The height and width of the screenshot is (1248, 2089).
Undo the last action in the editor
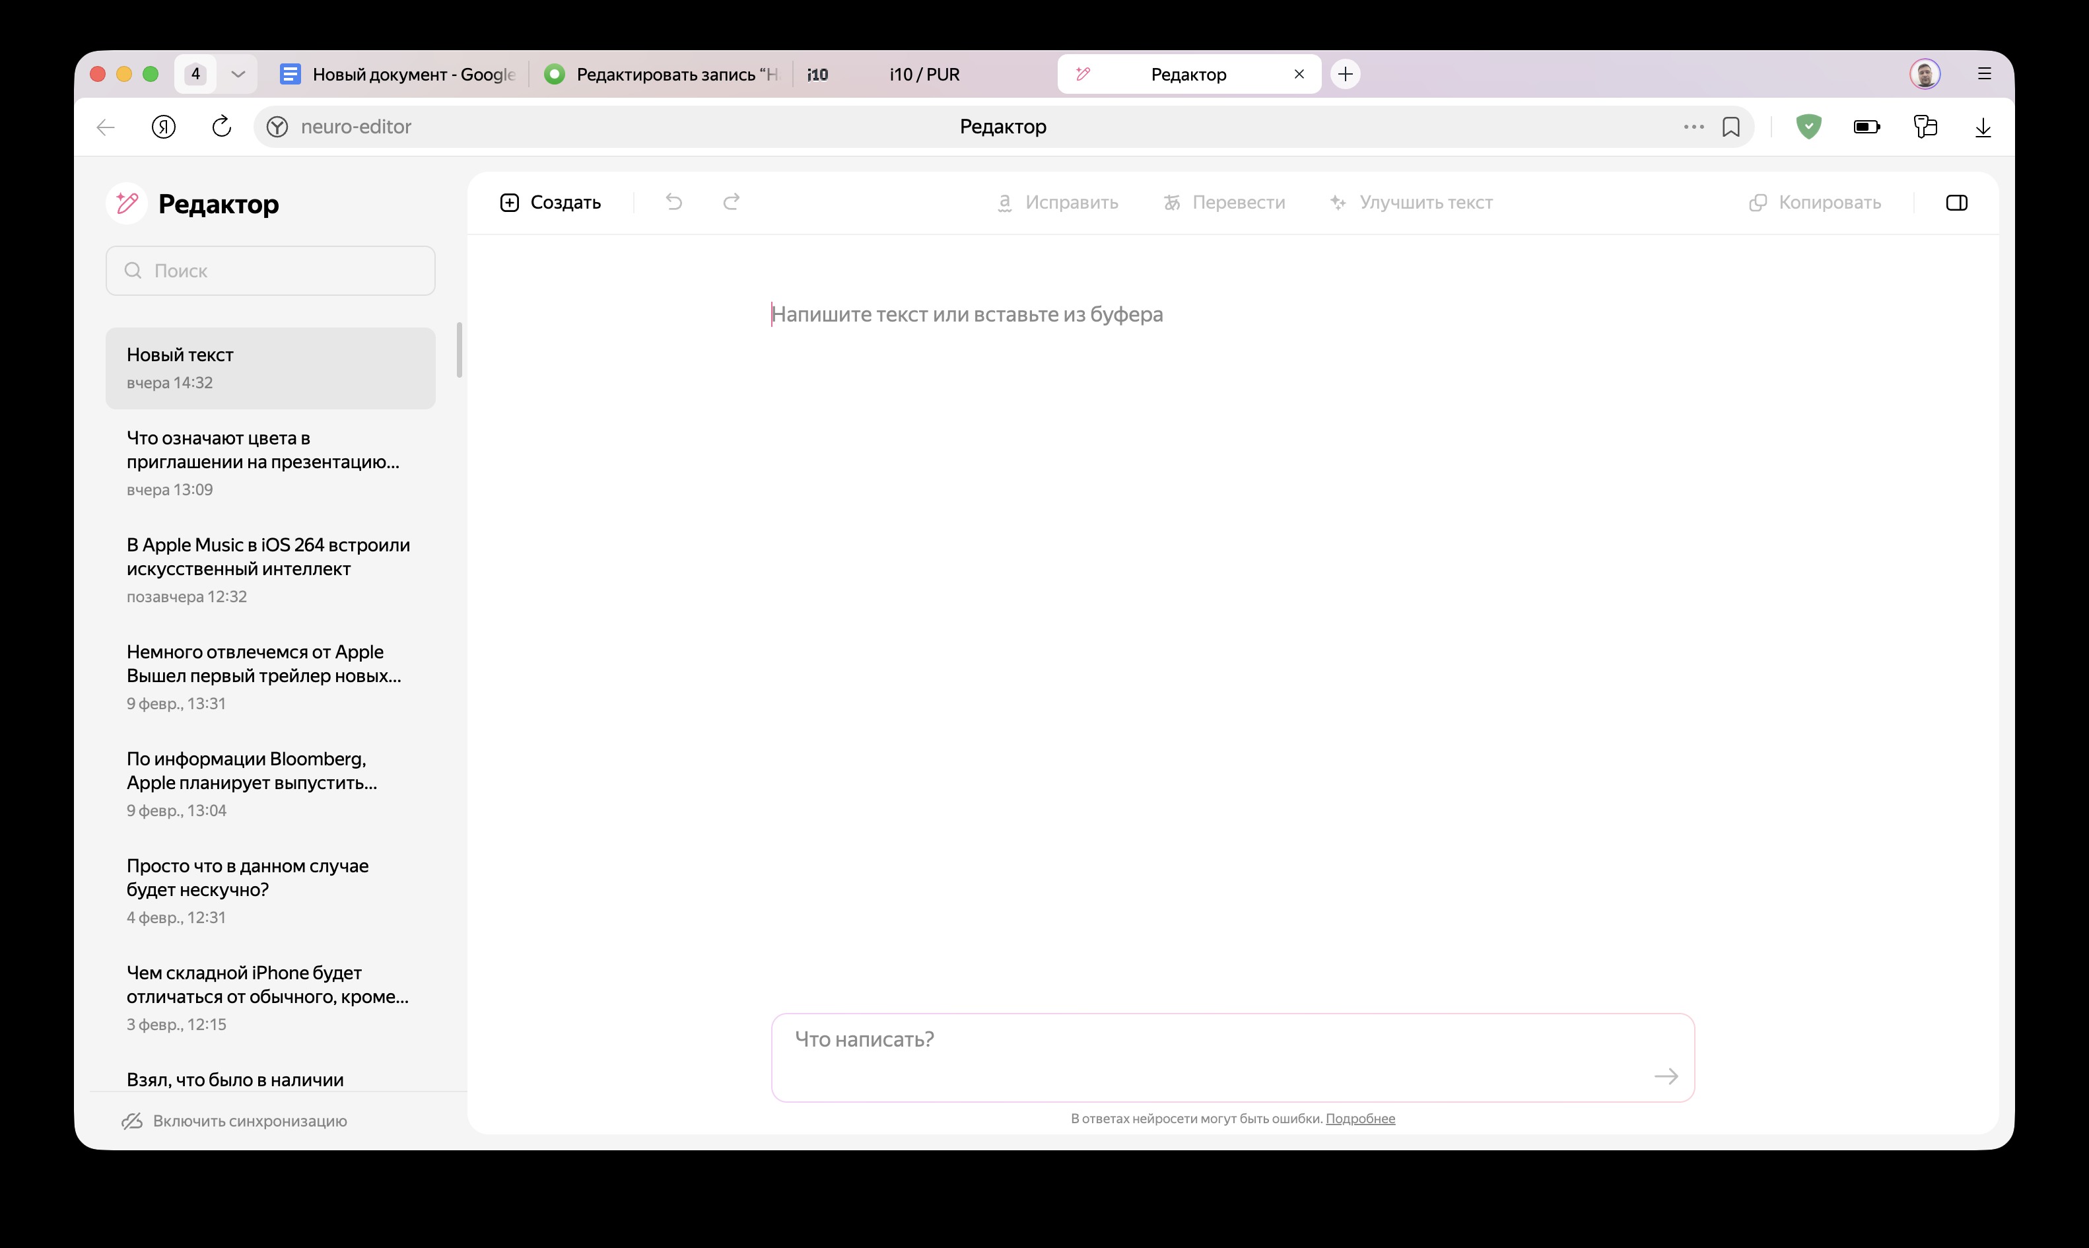coord(673,202)
